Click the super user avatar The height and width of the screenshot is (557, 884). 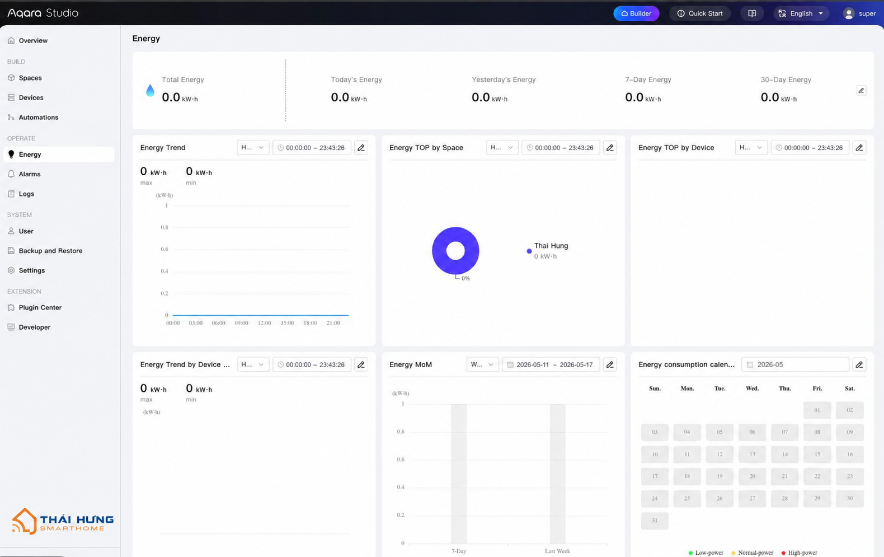[849, 13]
